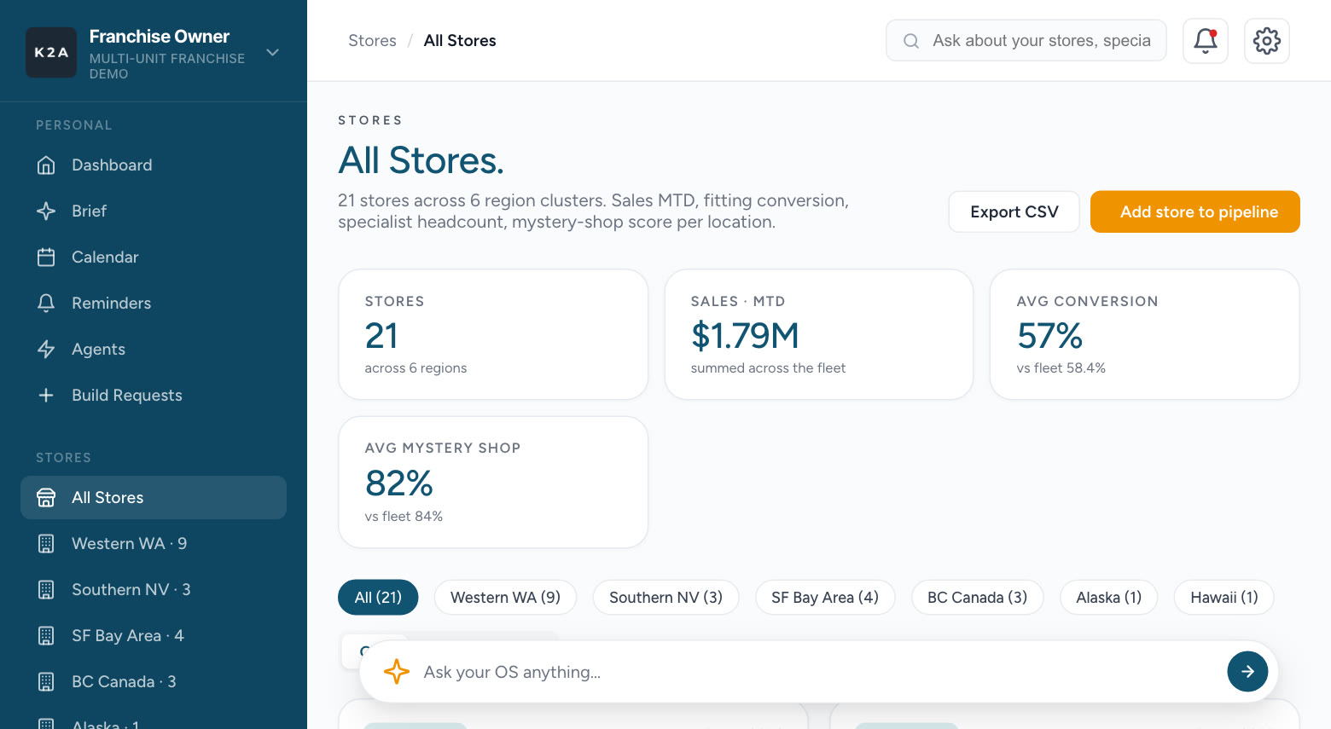Image resolution: width=1331 pixels, height=729 pixels.
Task: Open SF Bay Area · 4 sidebar item
Action: pyautogui.click(x=154, y=636)
